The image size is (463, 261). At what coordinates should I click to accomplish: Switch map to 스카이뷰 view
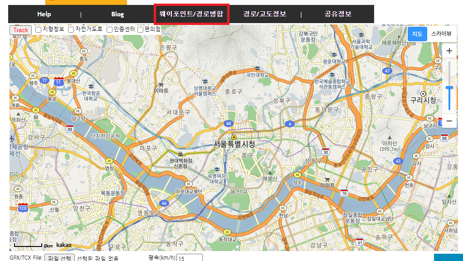click(441, 34)
